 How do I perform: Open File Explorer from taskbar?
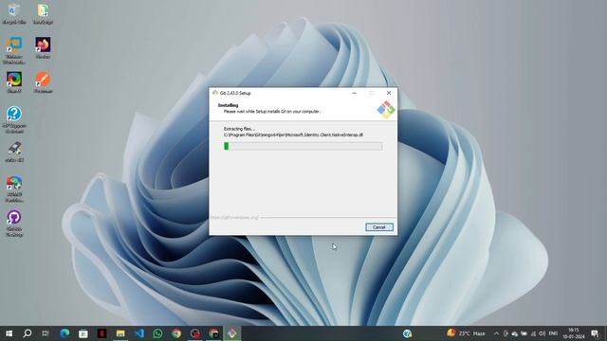click(x=120, y=333)
